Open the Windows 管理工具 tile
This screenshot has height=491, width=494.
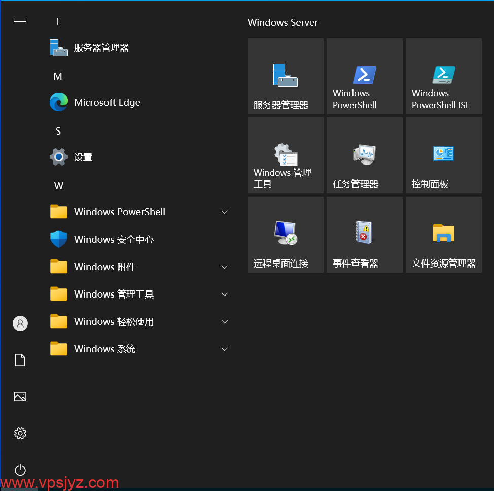coord(286,155)
